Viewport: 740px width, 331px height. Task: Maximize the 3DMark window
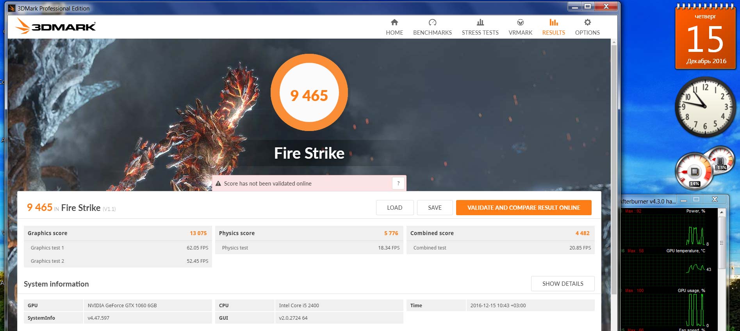point(588,7)
